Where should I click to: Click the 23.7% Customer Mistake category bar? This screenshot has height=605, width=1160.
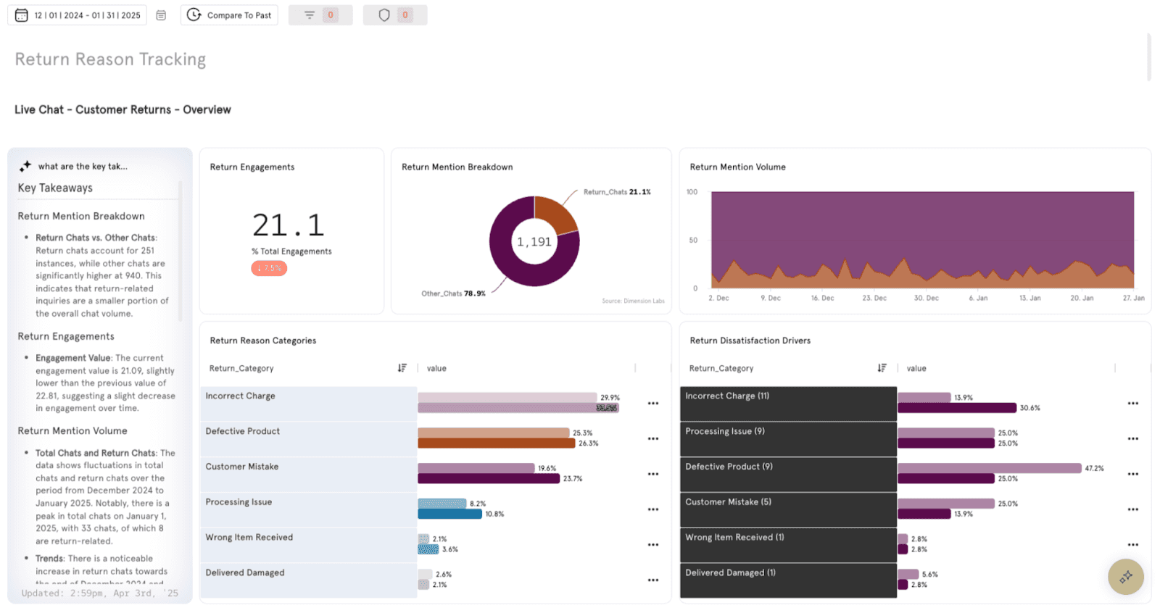[x=489, y=478]
